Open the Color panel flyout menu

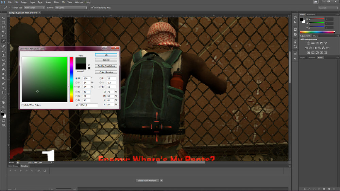337,15
